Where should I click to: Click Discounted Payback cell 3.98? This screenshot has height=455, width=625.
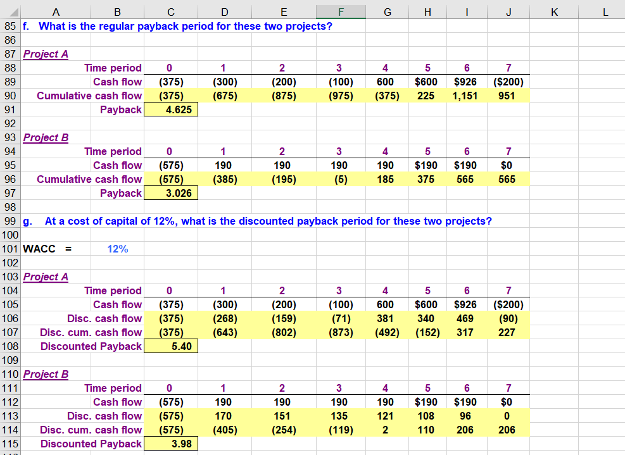coord(171,444)
